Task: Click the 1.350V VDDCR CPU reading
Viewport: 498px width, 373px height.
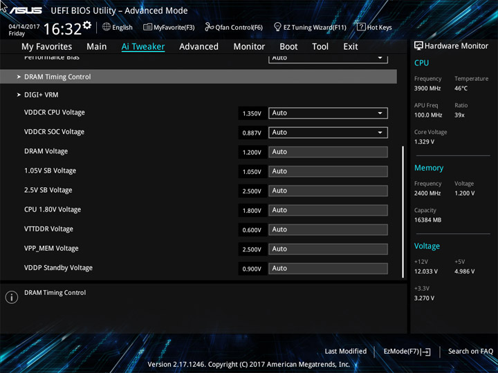Action: tap(252, 113)
